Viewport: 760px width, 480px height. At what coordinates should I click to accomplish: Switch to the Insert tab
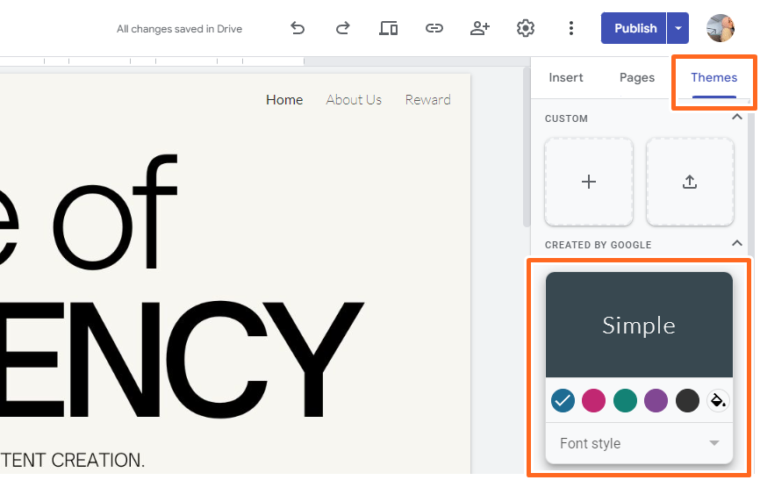pyautogui.click(x=566, y=77)
